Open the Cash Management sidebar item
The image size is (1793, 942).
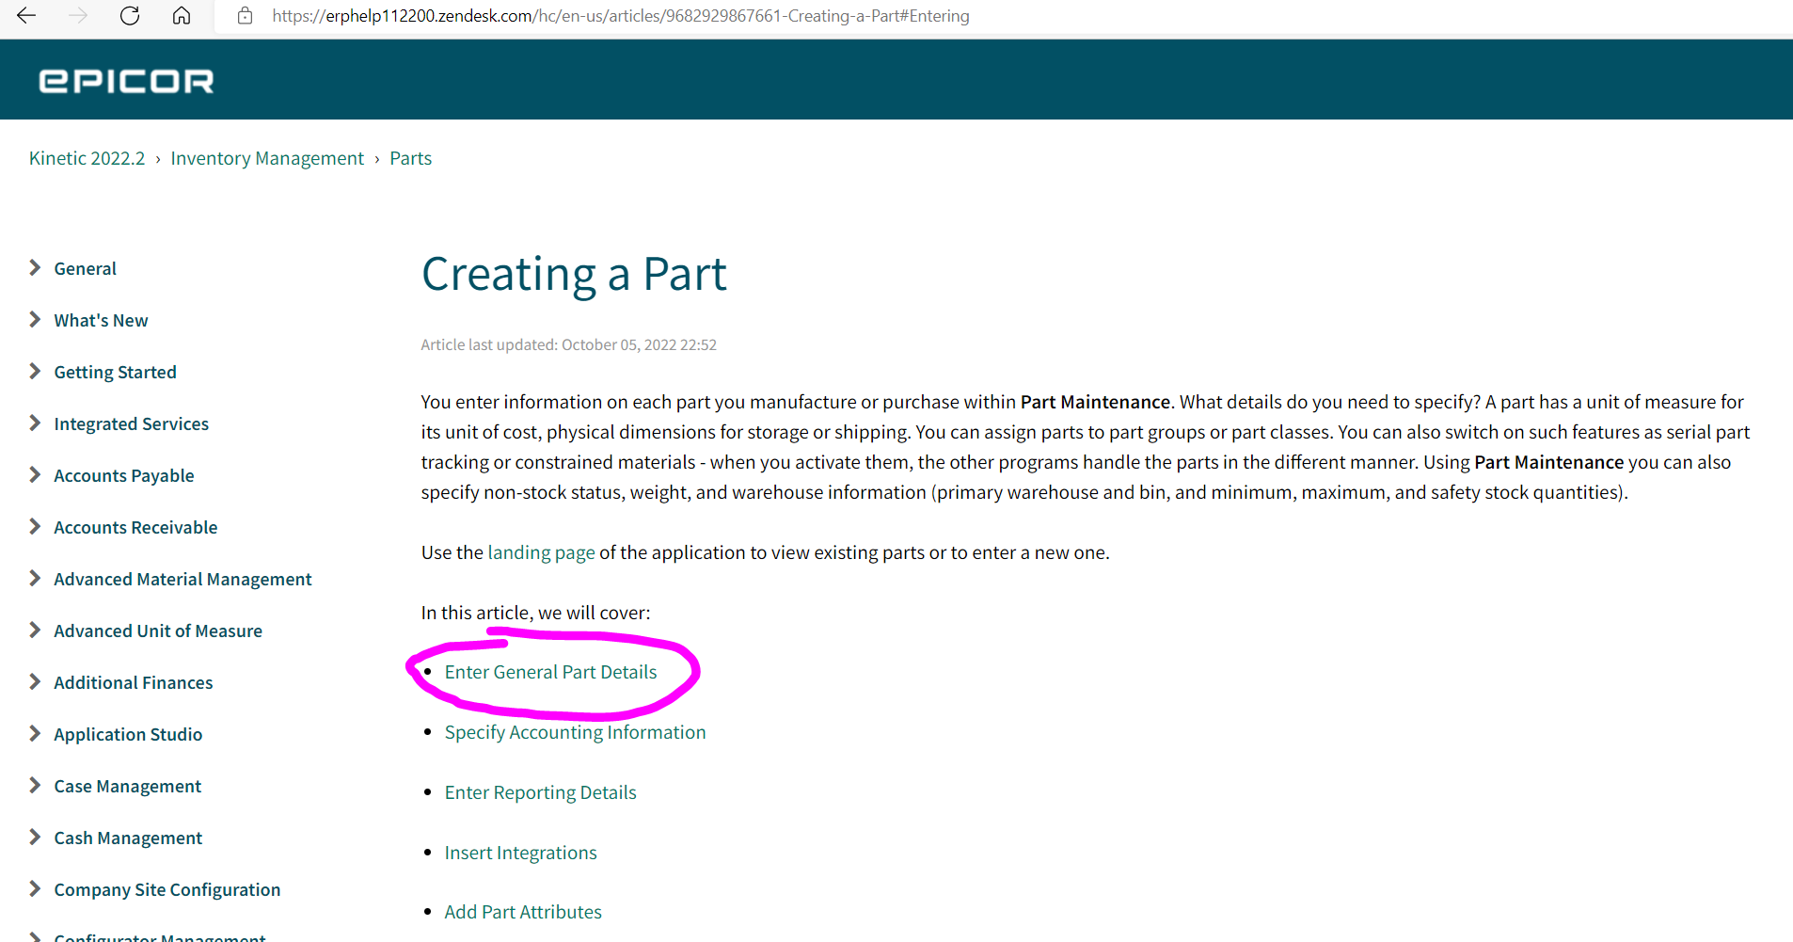[128, 838]
